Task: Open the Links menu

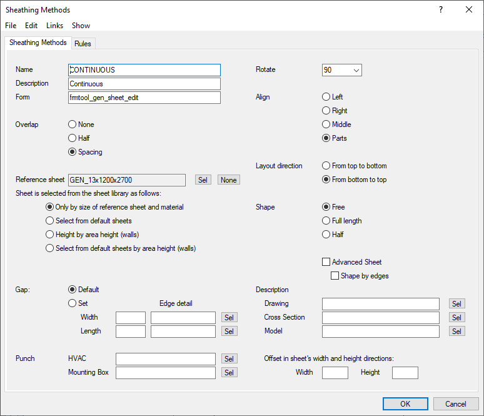Action: pyautogui.click(x=54, y=26)
